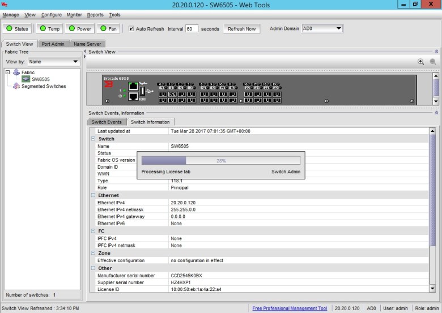Show the Power supply status
The image size is (442, 313).
coord(79,29)
